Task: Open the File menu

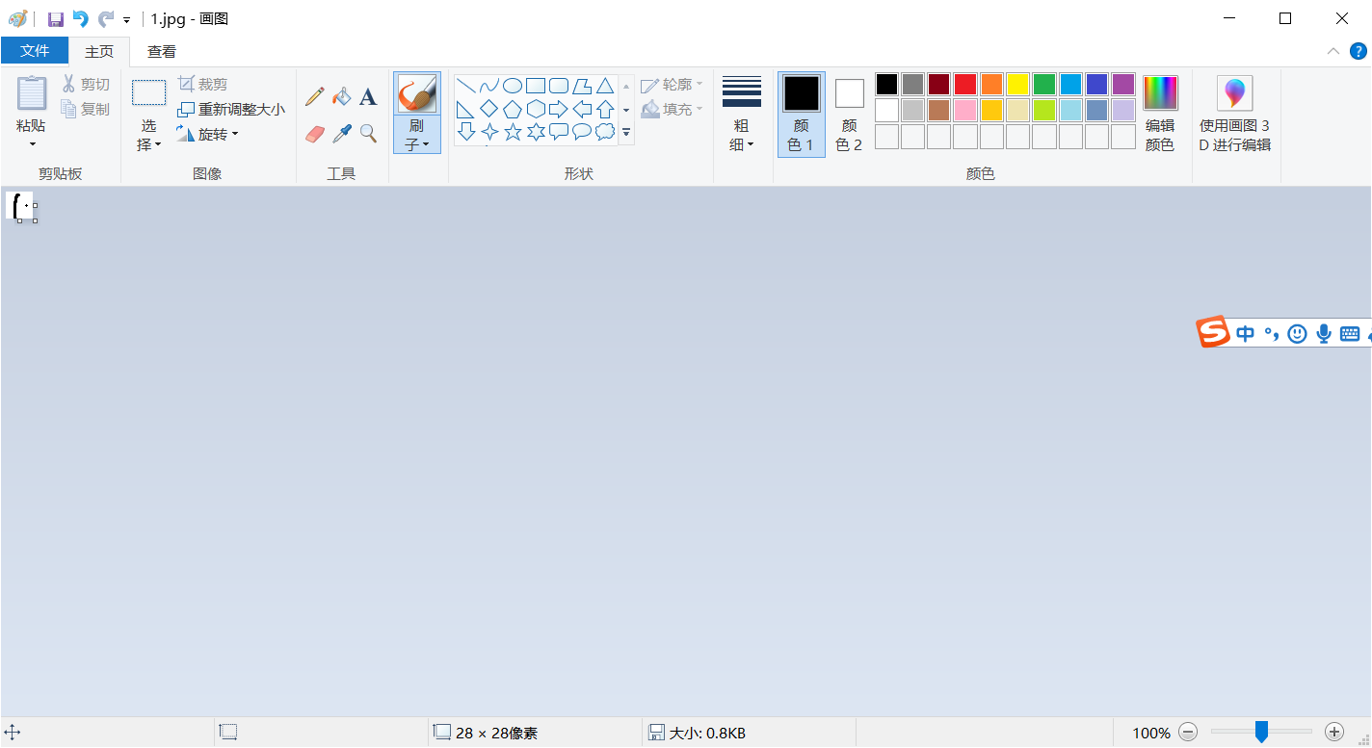Action: pyautogui.click(x=35, y=51)
